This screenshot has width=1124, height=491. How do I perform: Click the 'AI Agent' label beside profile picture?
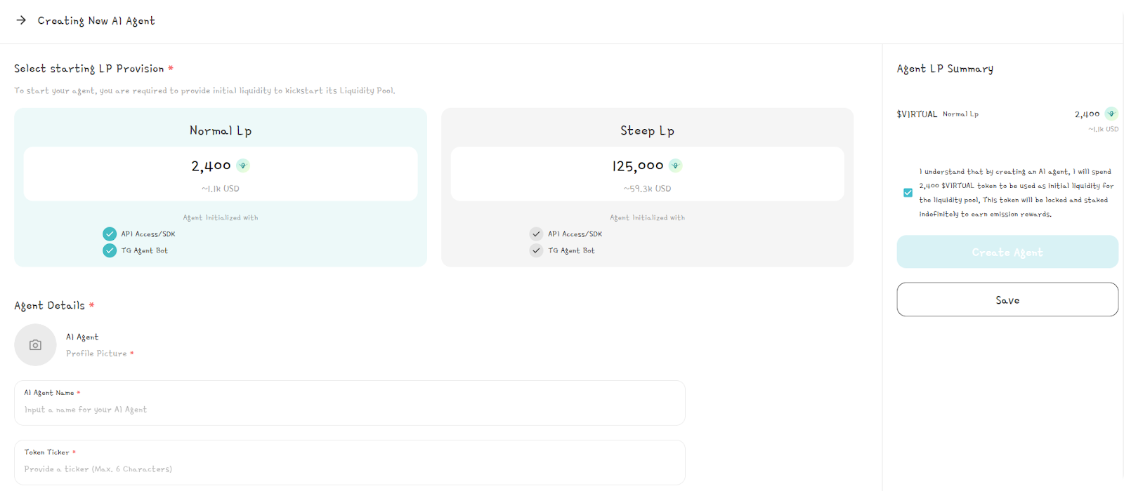[82, 337]
